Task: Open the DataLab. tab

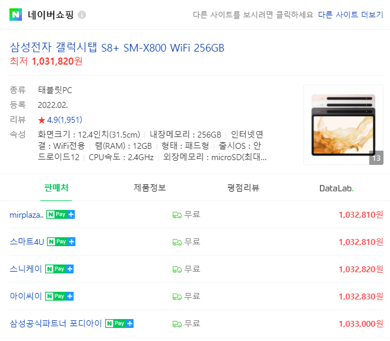Action: pyautogui.click(x=337, y=189)
